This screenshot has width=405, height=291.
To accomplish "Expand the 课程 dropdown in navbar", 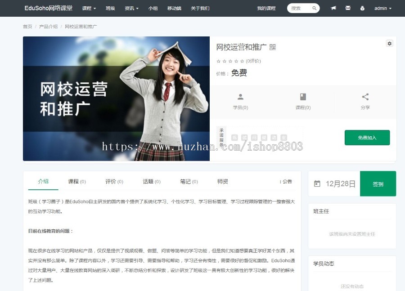I will (89, 8).
